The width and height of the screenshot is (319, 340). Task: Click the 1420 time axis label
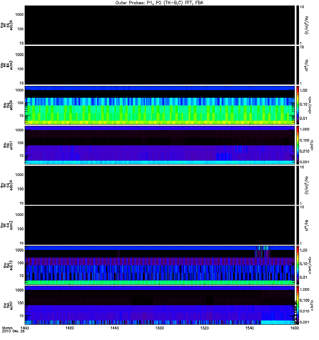69,328
